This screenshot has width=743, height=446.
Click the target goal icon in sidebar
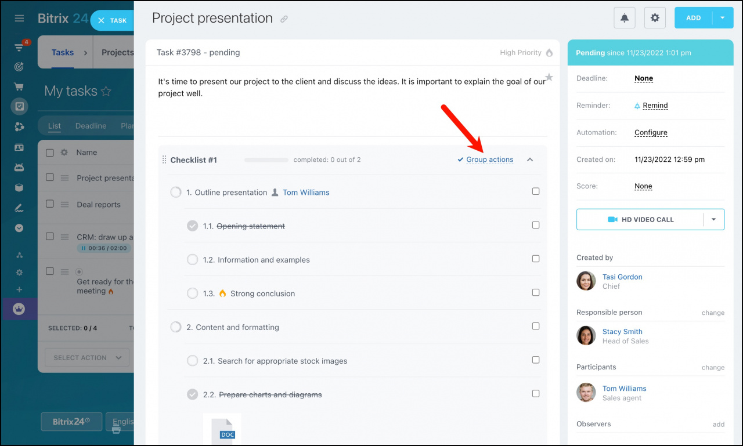pyautogui.click(x=19, y=67)
